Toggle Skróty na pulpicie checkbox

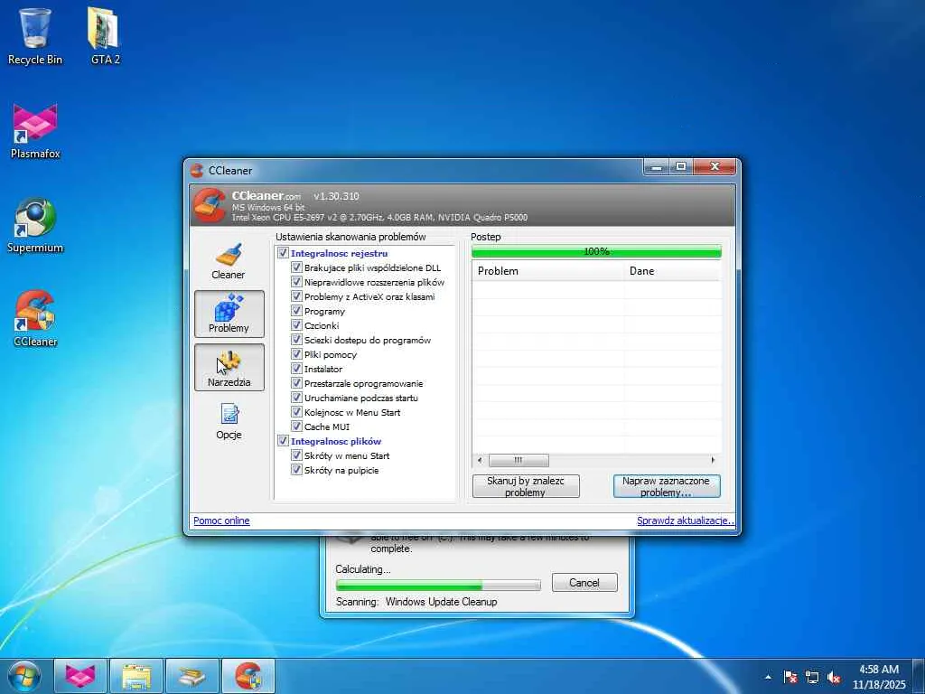296,470
